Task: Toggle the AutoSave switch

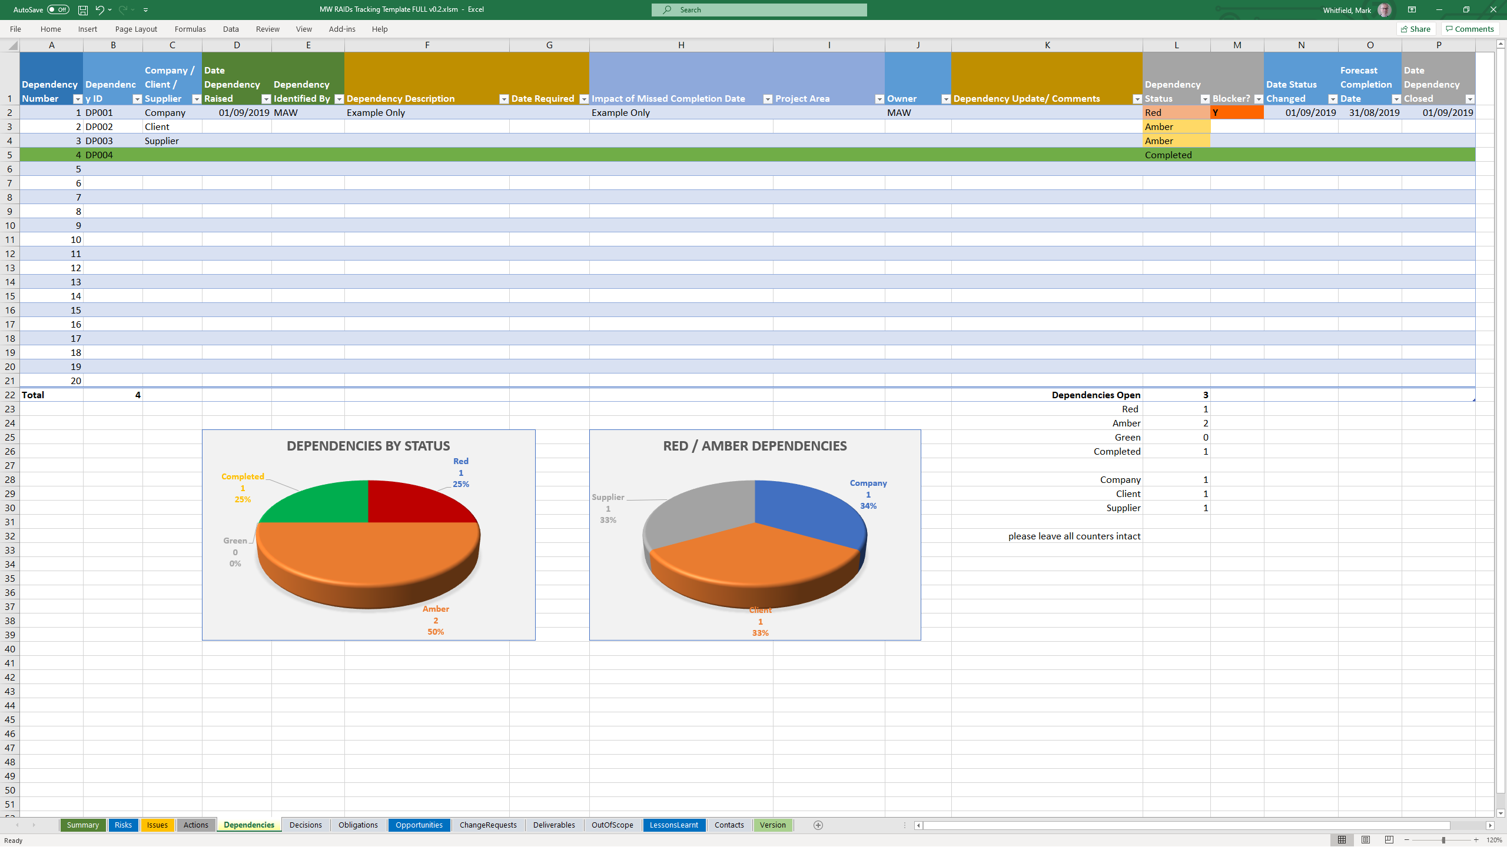Action: [58, 10]
